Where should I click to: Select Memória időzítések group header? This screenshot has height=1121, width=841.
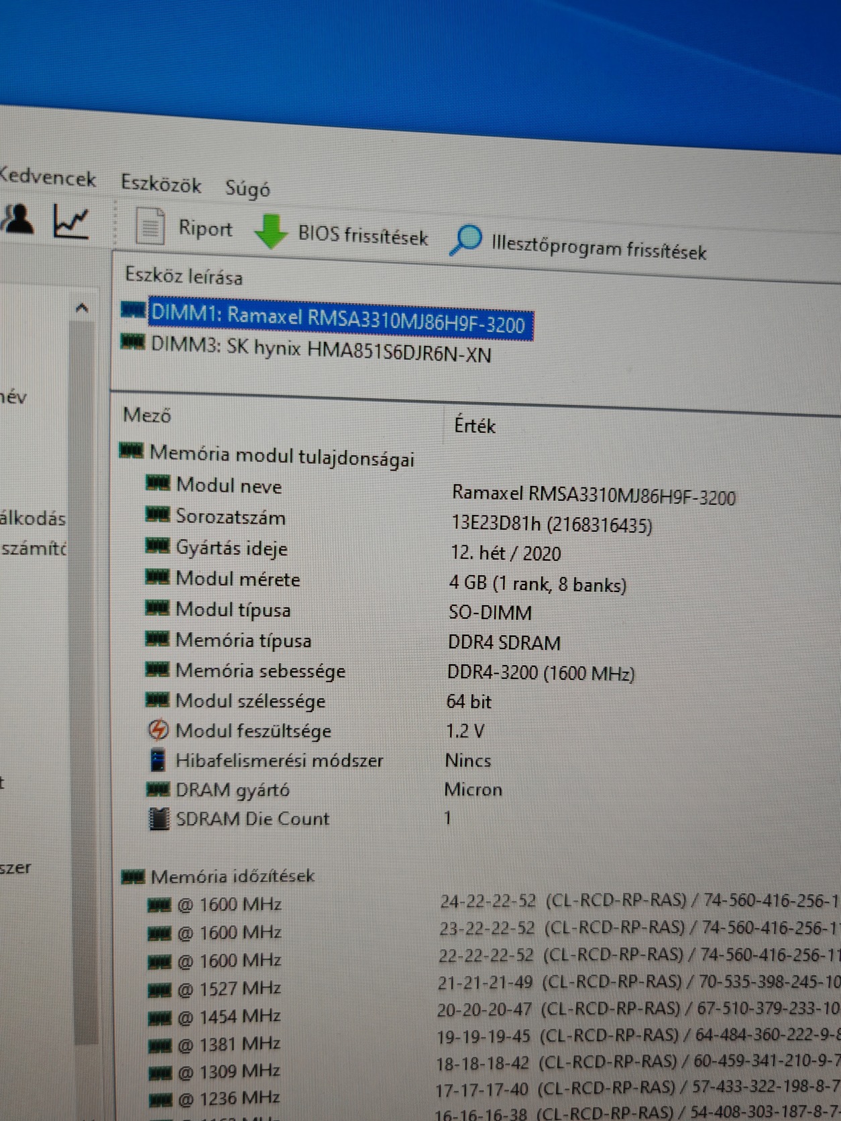[232, 876]
